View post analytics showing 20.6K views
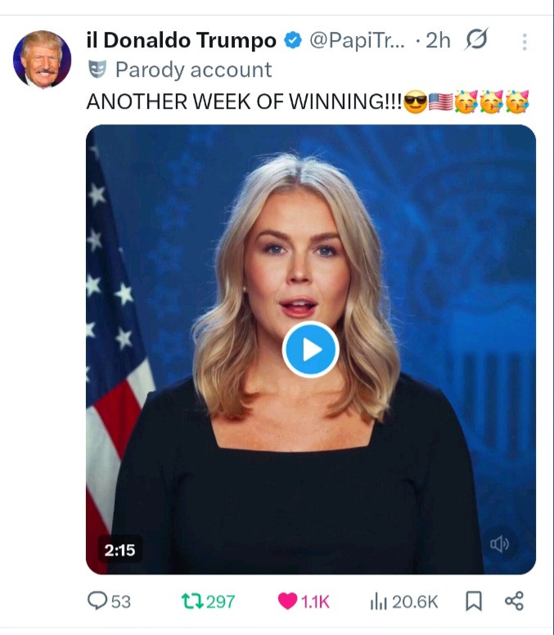 point(378,601)
